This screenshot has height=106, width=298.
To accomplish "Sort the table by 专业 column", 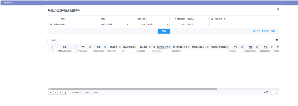I will point(272,47).
